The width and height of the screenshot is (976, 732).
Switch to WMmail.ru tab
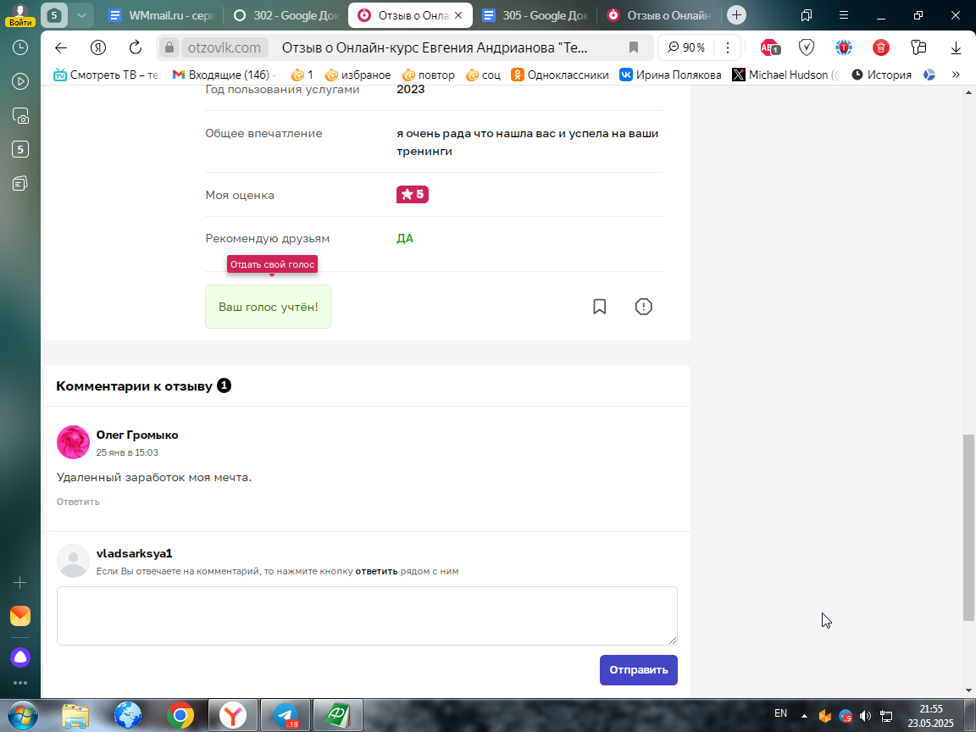coord(161,15)
